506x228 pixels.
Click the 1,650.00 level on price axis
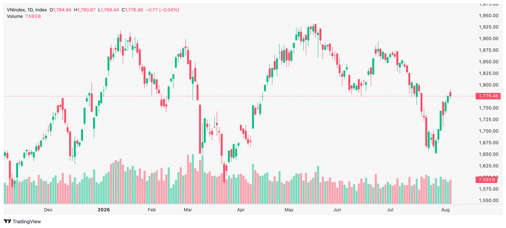click(x=489, y=154)
